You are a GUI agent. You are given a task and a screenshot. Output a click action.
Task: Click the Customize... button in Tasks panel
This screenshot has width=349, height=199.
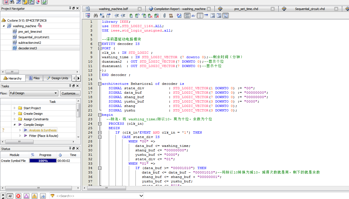70,93
